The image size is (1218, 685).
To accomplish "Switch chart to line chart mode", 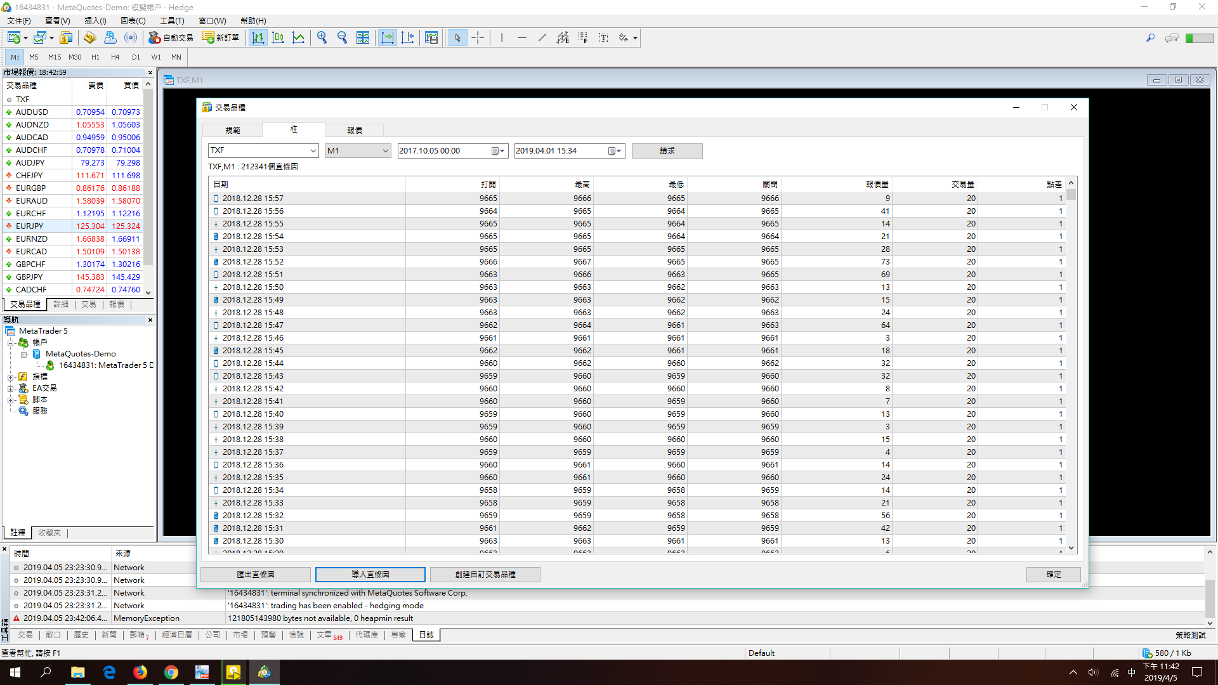I will point(298,37).
